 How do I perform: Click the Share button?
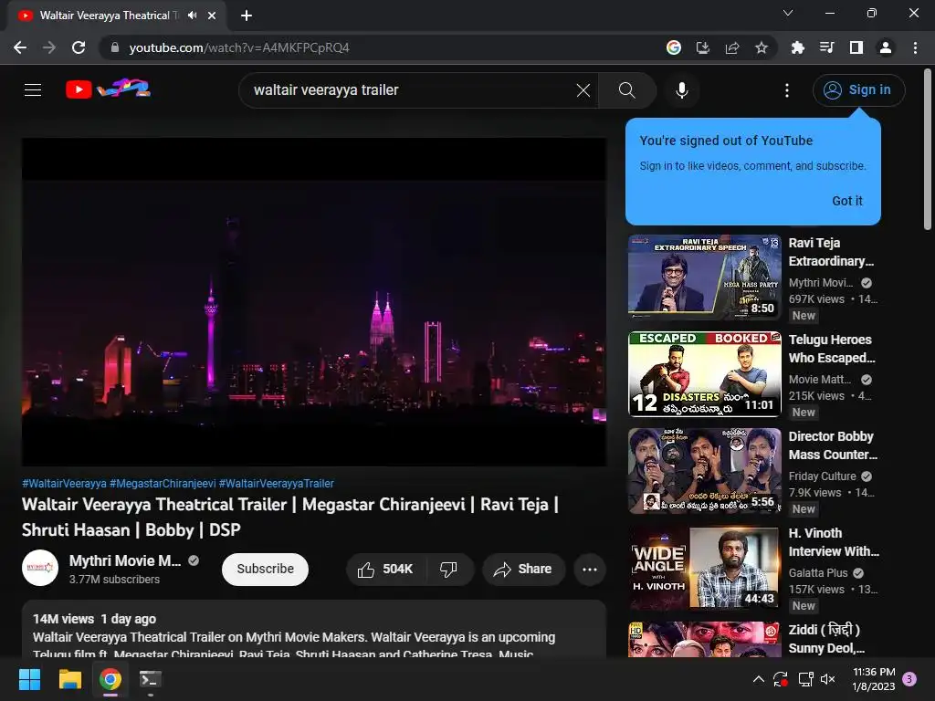point(523,570)
